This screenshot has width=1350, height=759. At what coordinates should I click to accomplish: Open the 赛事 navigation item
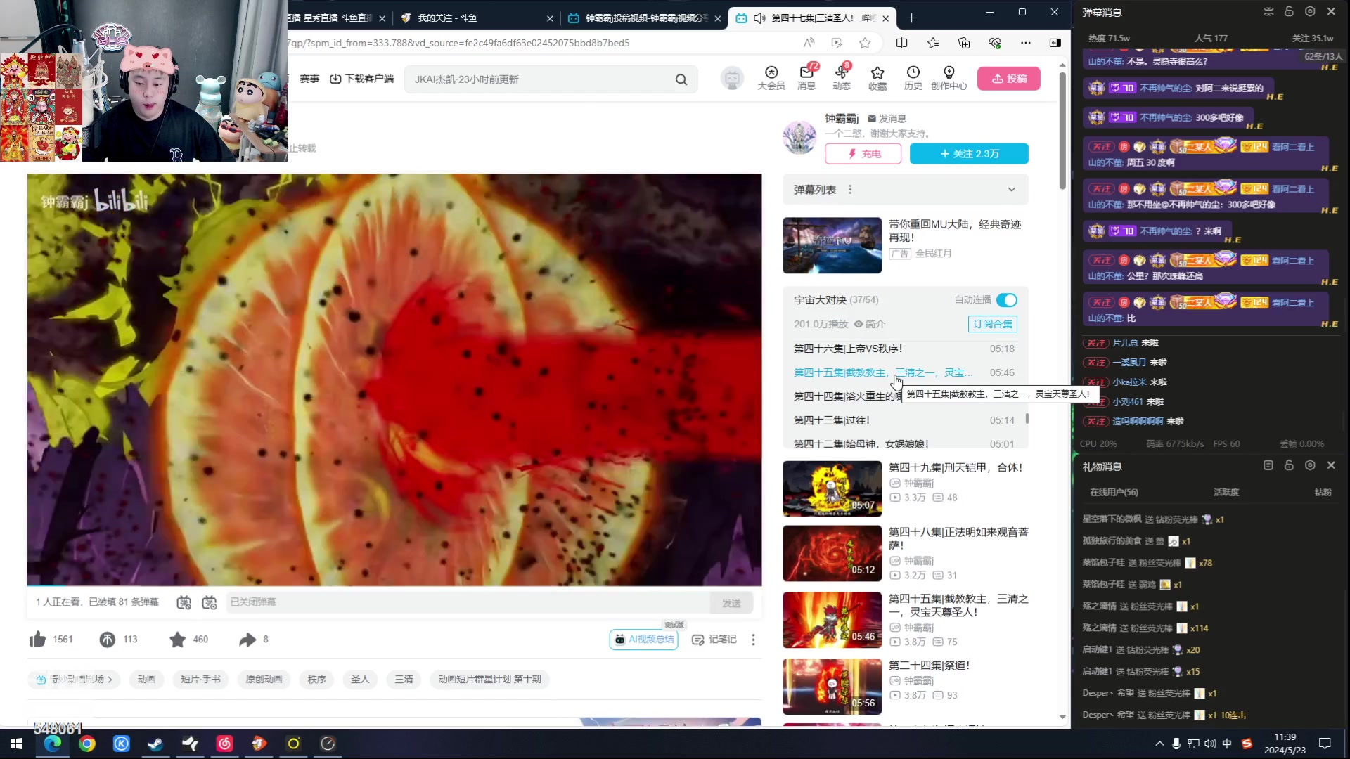click(x=309, y=79)
